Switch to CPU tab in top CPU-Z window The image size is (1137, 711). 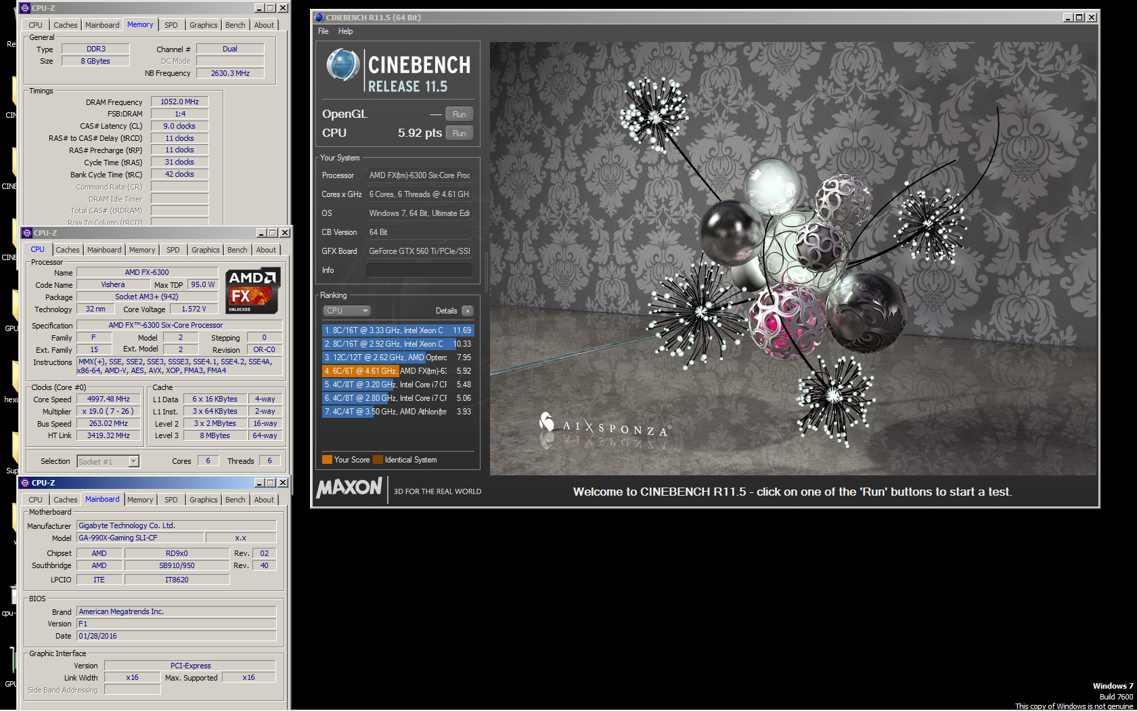35,25
